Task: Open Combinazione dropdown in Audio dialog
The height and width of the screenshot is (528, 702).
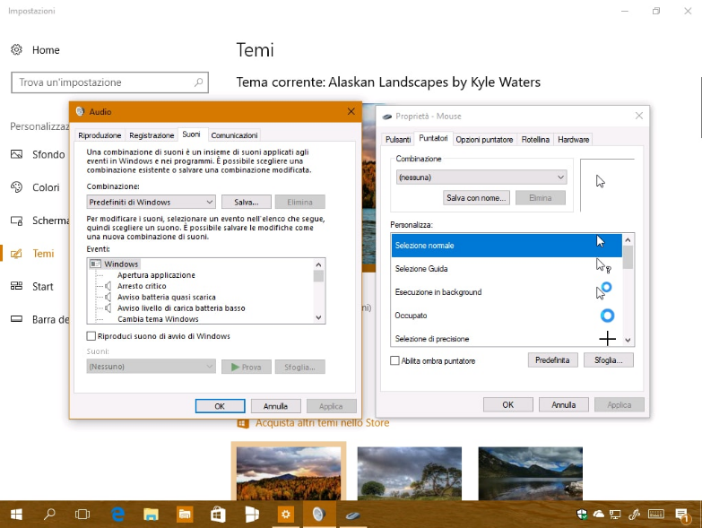Action: point(151,203)
